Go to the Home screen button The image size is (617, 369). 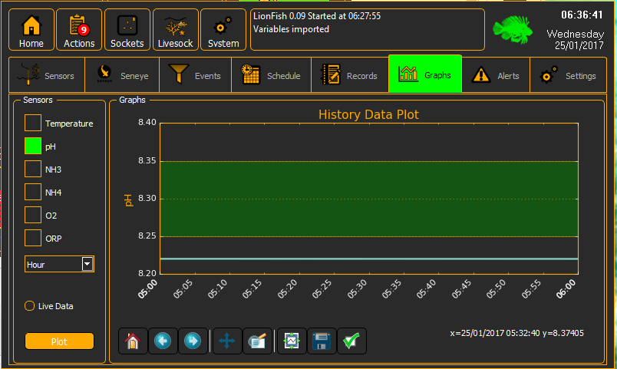click(x=31, y=30)
